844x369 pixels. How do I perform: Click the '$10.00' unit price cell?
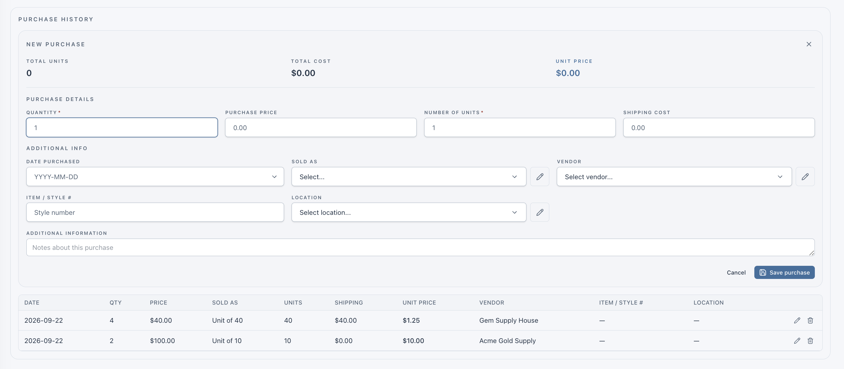[x=413, y=341]
